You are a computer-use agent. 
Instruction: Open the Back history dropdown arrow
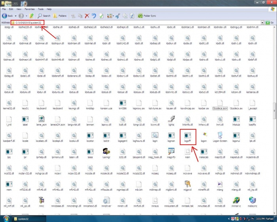[x=15, y=16]
